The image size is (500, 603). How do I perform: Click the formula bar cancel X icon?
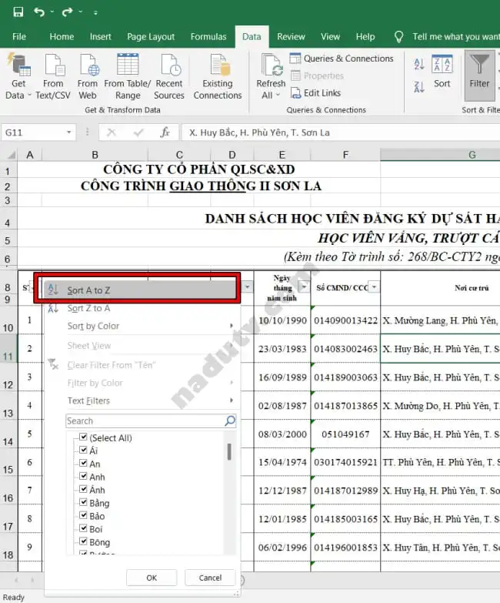112,132
